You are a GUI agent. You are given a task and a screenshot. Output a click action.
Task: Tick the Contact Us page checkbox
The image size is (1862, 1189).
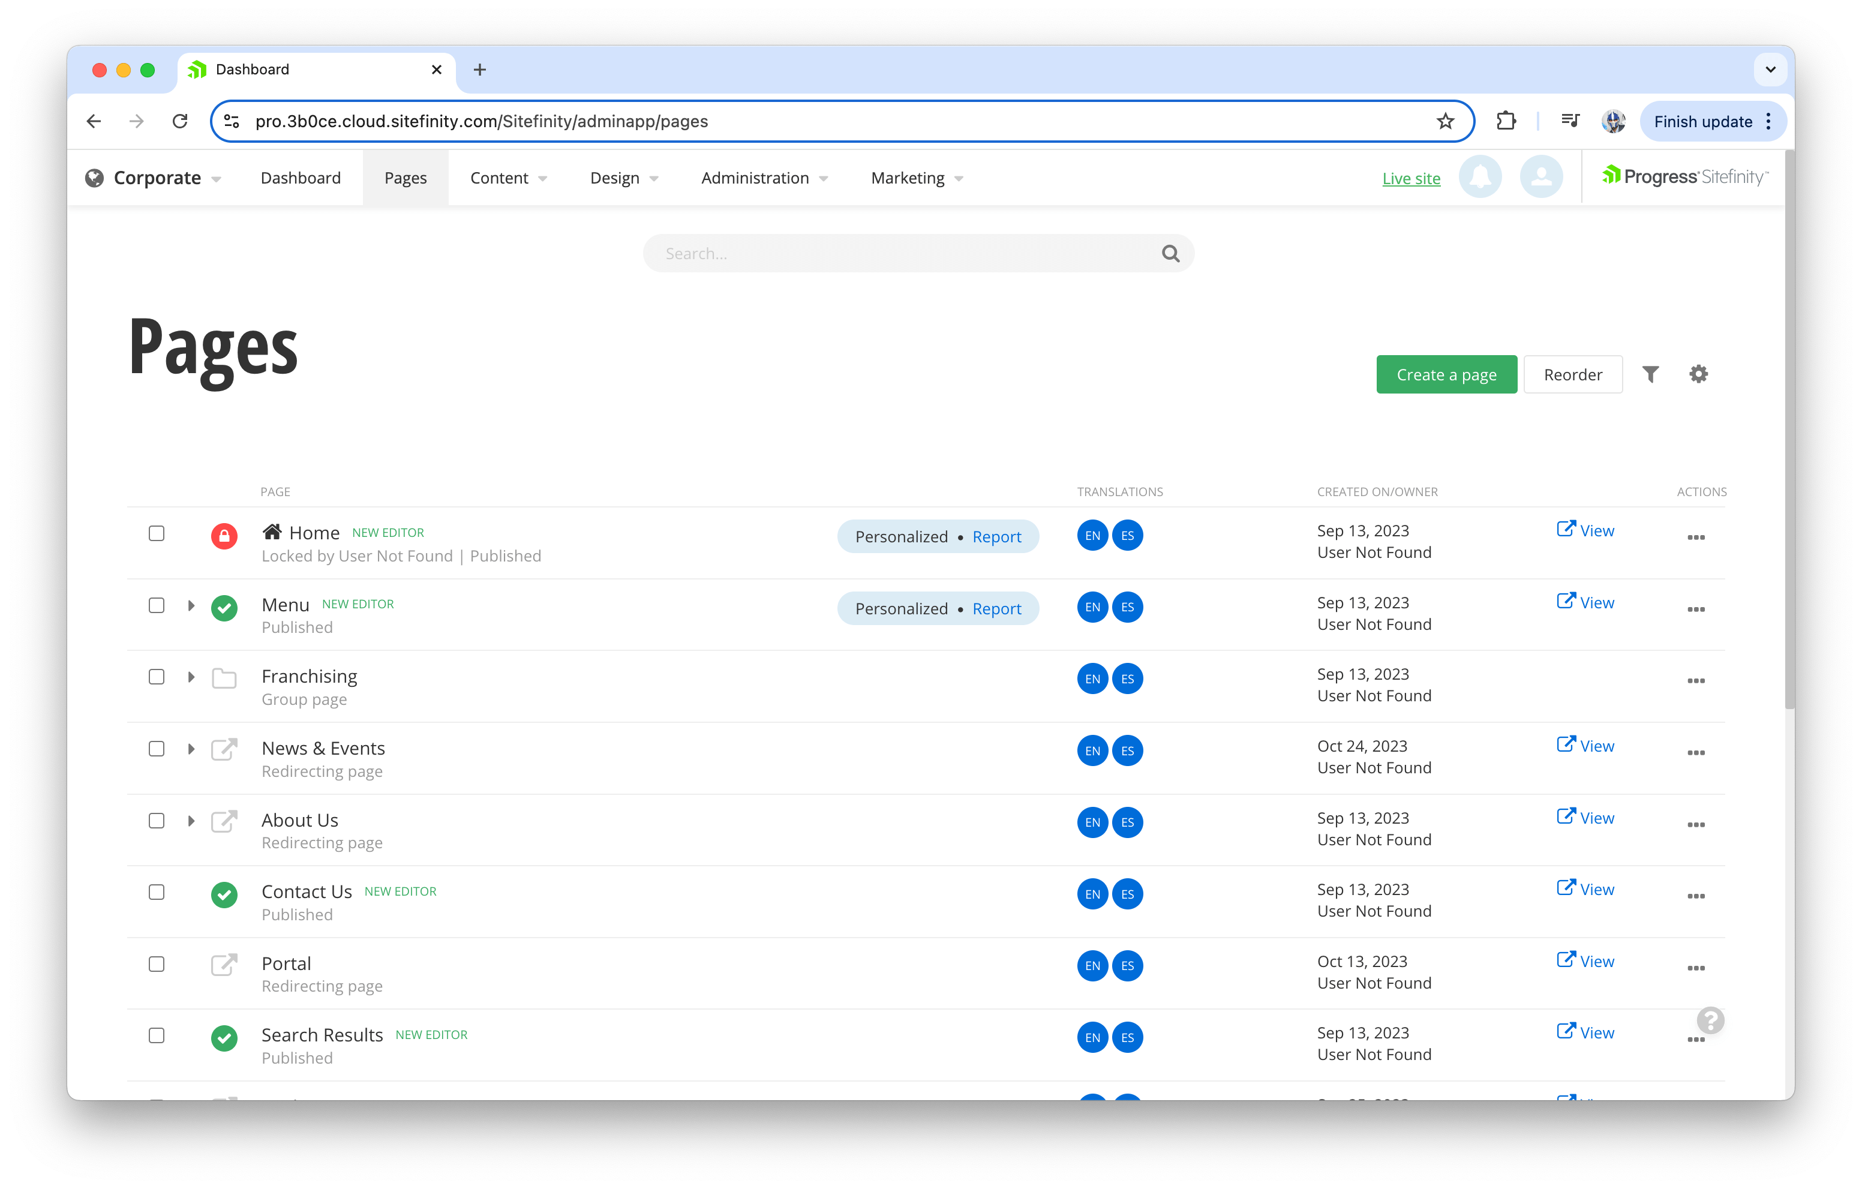[157, 892]
